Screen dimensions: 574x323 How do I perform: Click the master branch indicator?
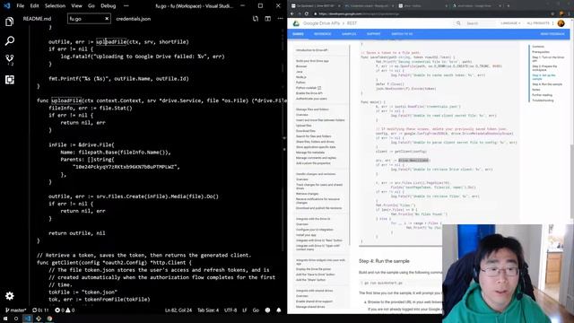[16, 310]
